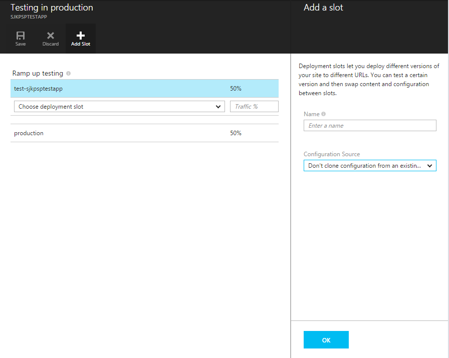Click the arrow on Choose deployment slot
449x358 pixels.
click(x=218, y=107)
